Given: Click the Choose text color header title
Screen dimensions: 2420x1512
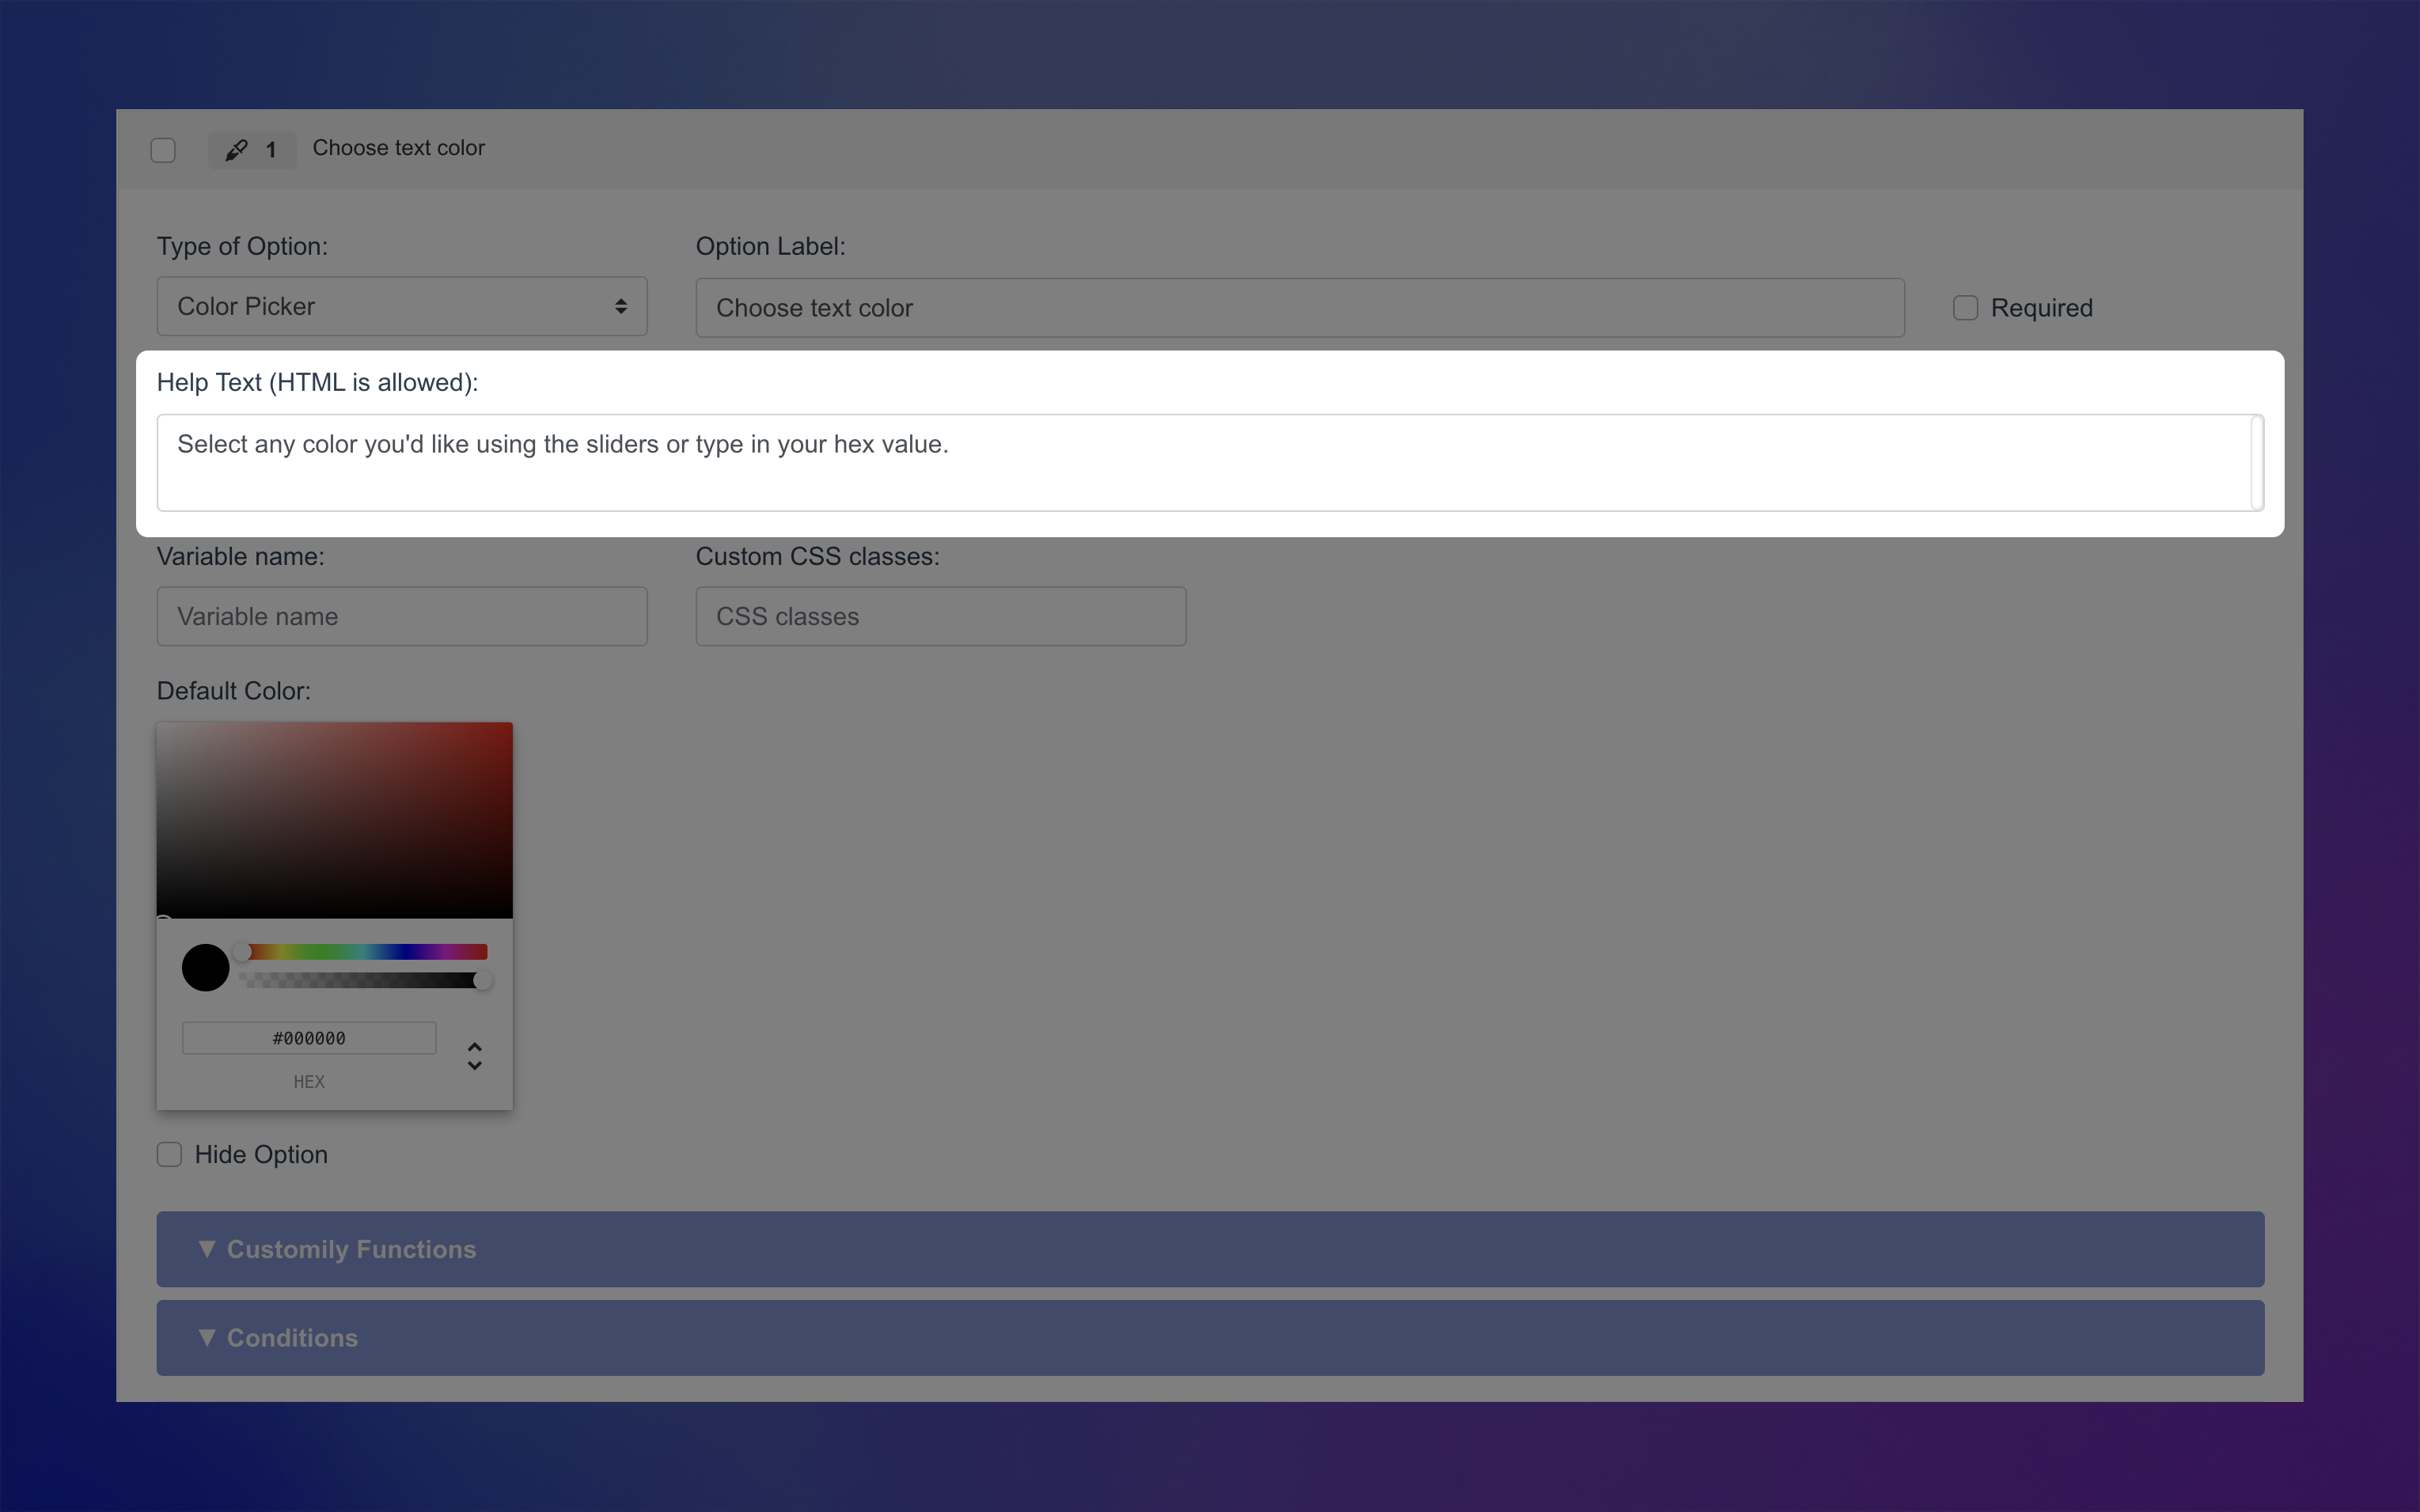Looking at the screenshot, I should (398, 148).
